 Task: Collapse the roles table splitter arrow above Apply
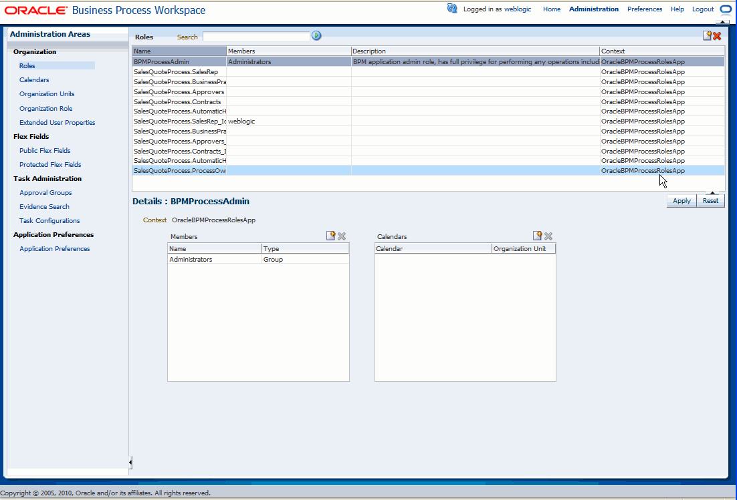click(712, 193)
